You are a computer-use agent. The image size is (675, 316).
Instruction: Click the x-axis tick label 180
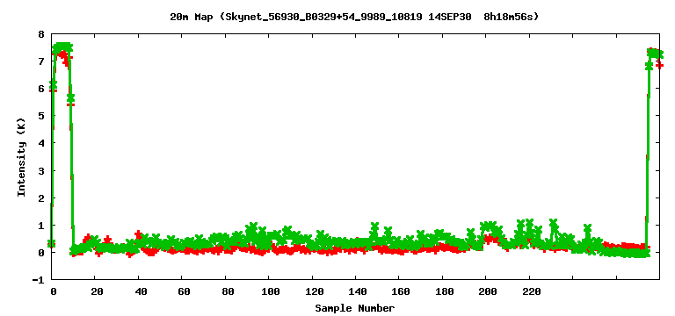point(445,291)
